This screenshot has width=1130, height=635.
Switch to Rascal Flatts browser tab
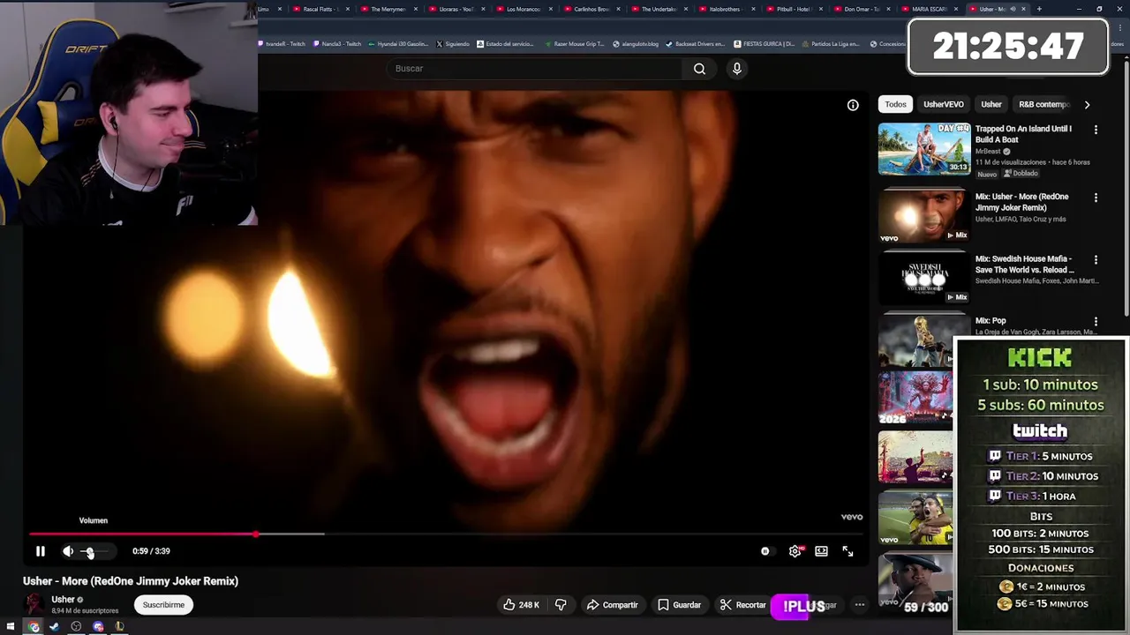pyautogui.click(x=320, y=9)
